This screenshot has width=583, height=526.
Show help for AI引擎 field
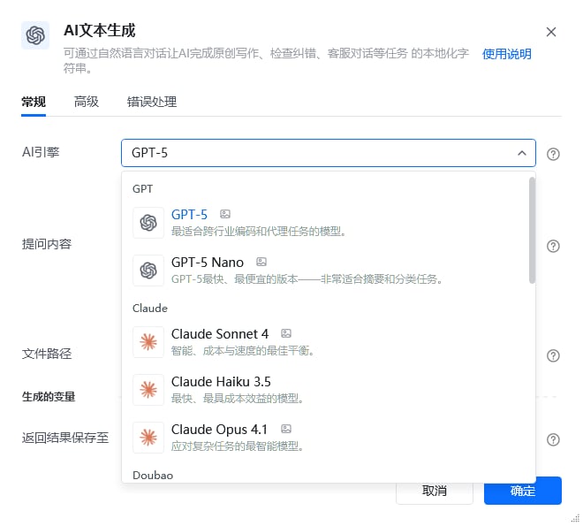pos(553,154)
